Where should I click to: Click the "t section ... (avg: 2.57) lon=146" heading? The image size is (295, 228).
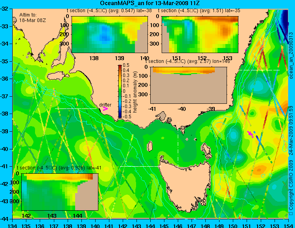click(188, 61)
